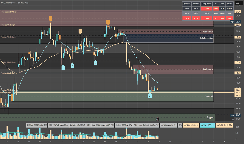Click the RSI header cell
The width and height of the screenshot is (244, 144).
point(216,4)
